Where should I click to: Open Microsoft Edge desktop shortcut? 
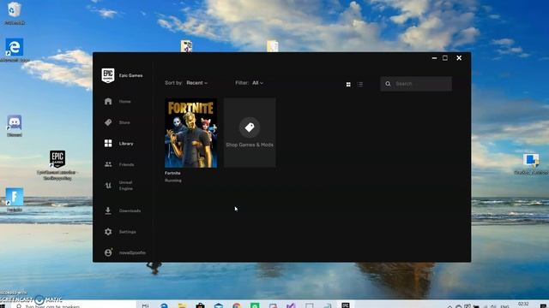click(15, 50)
